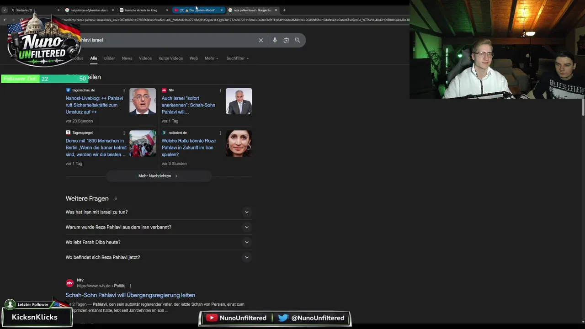Open Schah-Sohn Pahlavi will Übergangsregierung leiten result
The height and width of the screenshot is (329, 585).
[130, 295]
